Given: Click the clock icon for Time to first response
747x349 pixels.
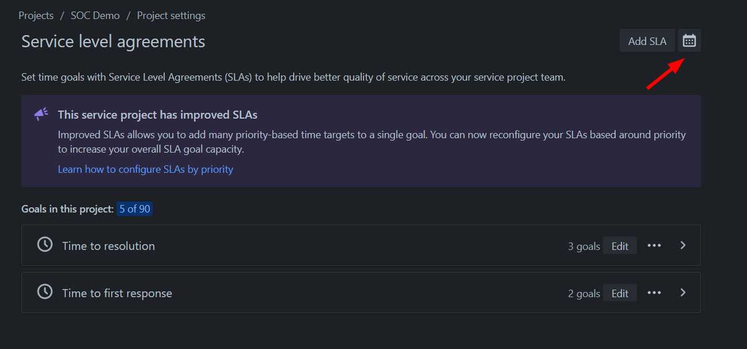Looking at the screenshot, I should coord(45,292).
